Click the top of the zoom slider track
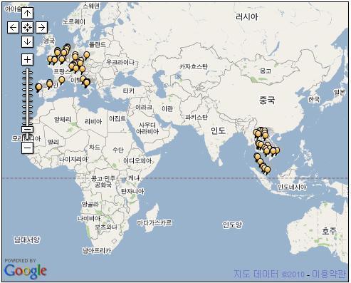 point(28,70)
